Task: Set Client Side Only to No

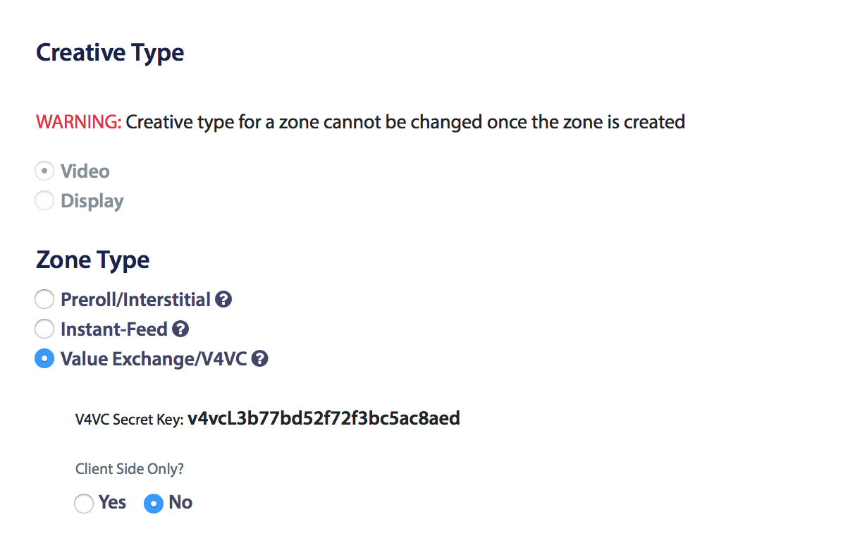Action: tap(153, 504)
